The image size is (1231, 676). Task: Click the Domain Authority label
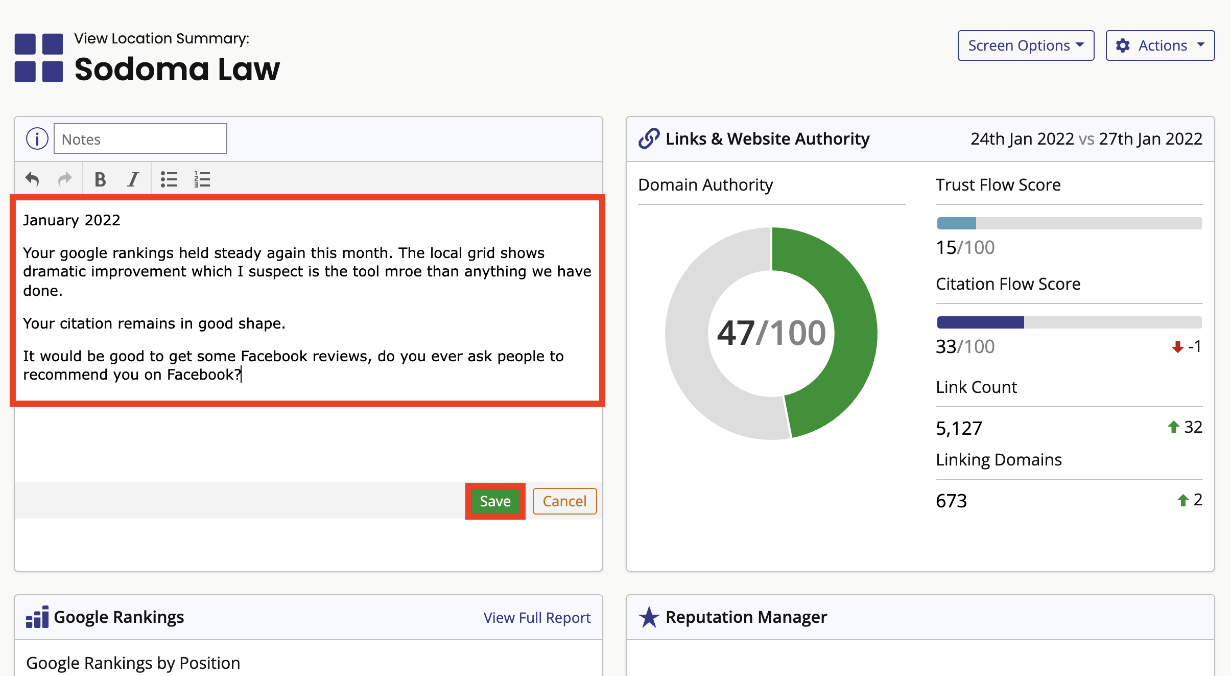point(705,184)
